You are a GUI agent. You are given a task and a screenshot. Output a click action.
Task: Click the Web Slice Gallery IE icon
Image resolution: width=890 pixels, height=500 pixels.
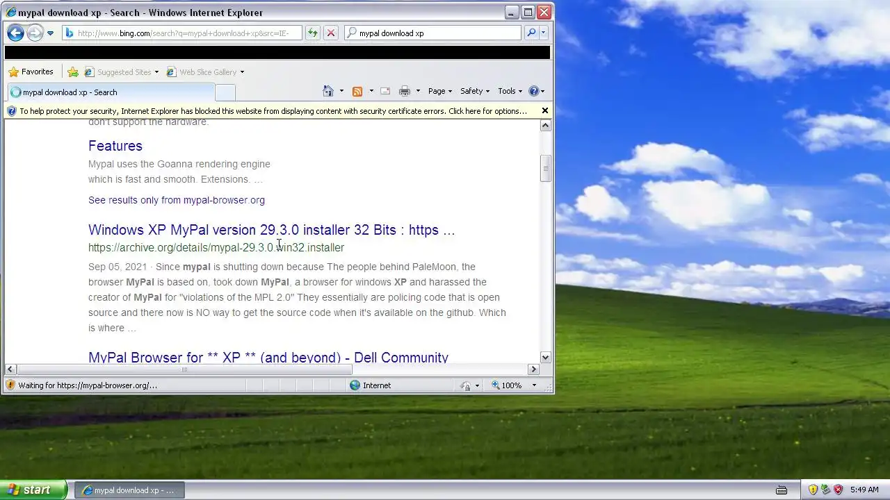(171, 72)
